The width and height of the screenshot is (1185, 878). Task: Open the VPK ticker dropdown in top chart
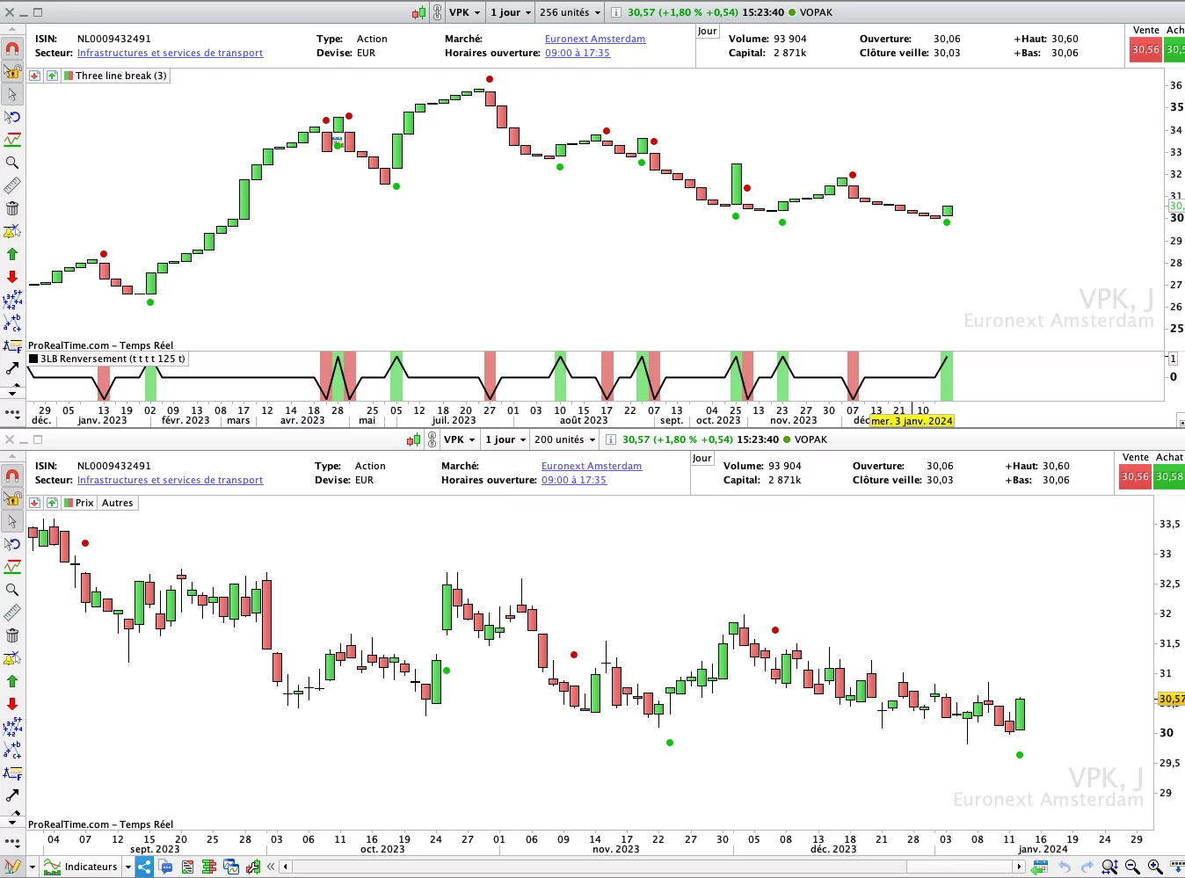pos(464,12)
